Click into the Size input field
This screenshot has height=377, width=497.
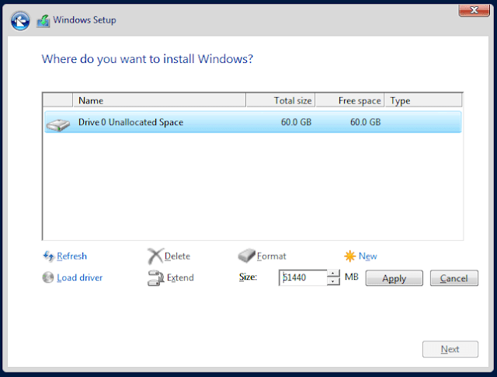click(x=303, y=278)
